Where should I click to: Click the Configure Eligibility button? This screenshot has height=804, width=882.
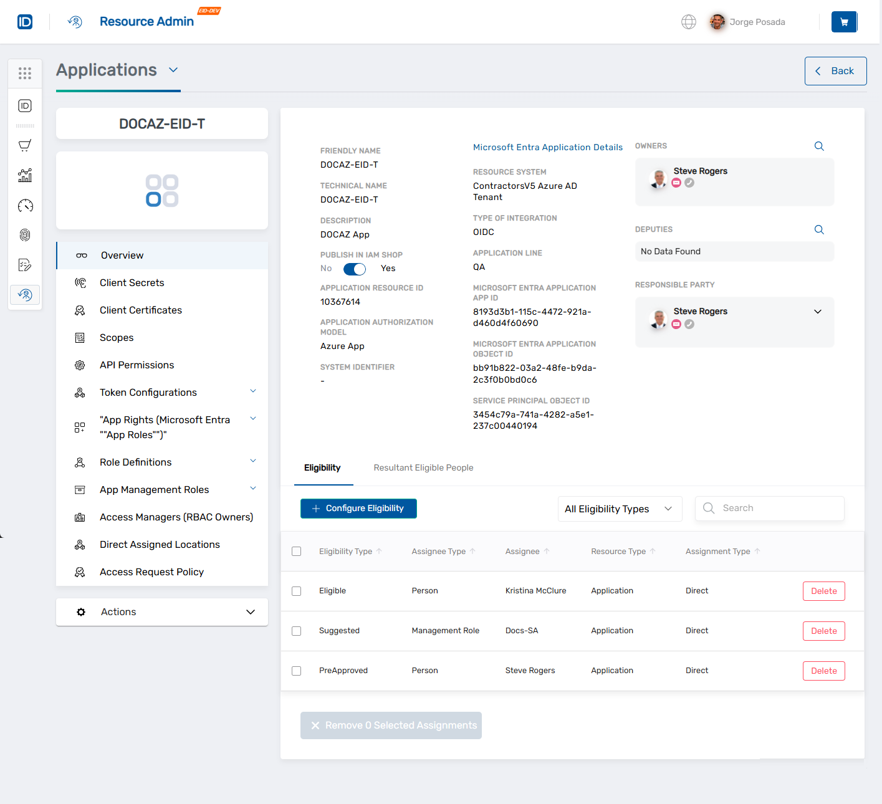coord(358,508)
